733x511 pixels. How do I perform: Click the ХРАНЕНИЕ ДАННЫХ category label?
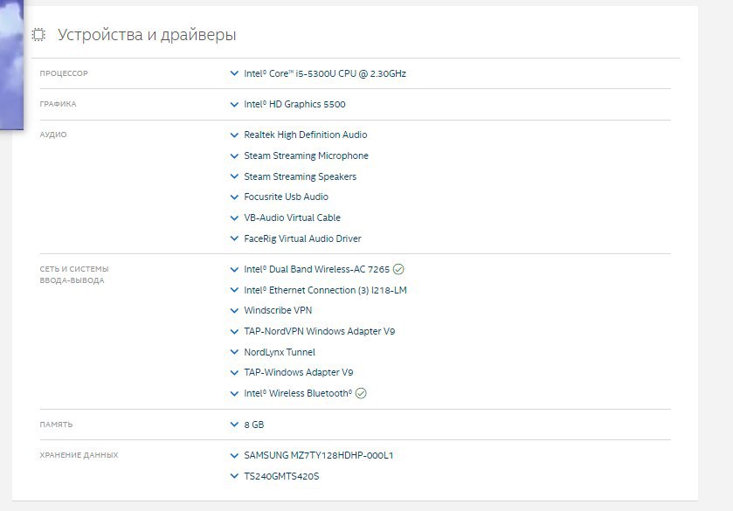79,455
